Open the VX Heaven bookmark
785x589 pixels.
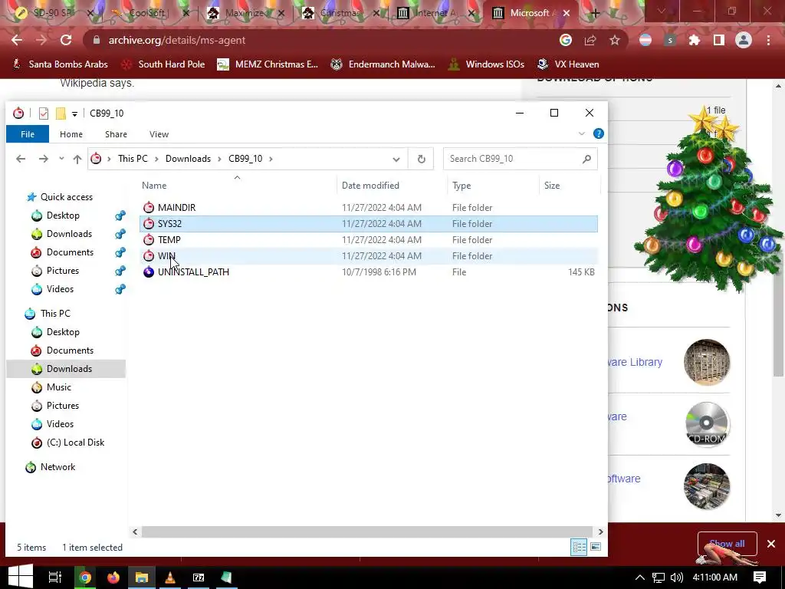[x=568, y=64]
